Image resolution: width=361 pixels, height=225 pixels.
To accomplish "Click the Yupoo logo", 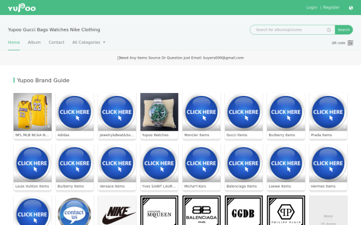I will point(22,8).
